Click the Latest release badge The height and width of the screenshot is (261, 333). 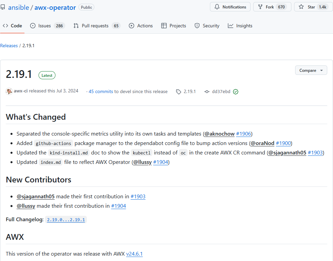tap(47, 76)
